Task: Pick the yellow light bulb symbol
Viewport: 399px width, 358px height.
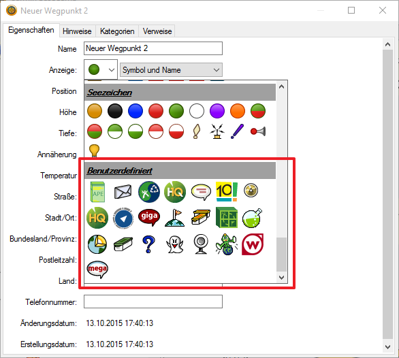Action: pyautogui.click(x=94, y=150)
